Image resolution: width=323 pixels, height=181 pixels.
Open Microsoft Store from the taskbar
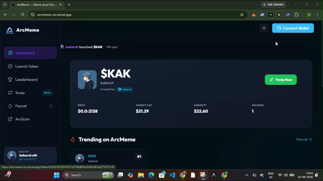[x=162, y=175]
